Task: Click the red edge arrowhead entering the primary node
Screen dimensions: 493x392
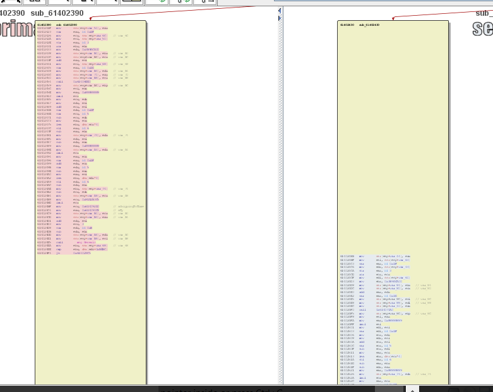Action: click(x=92, y=18)
